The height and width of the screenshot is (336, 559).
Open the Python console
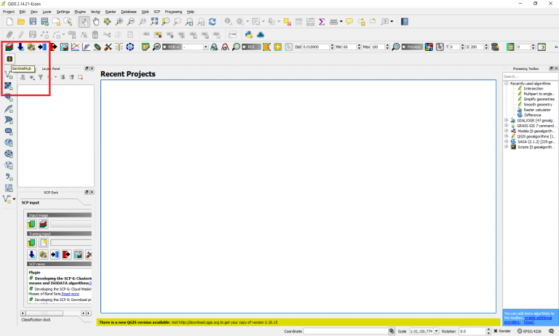(249, 35)
